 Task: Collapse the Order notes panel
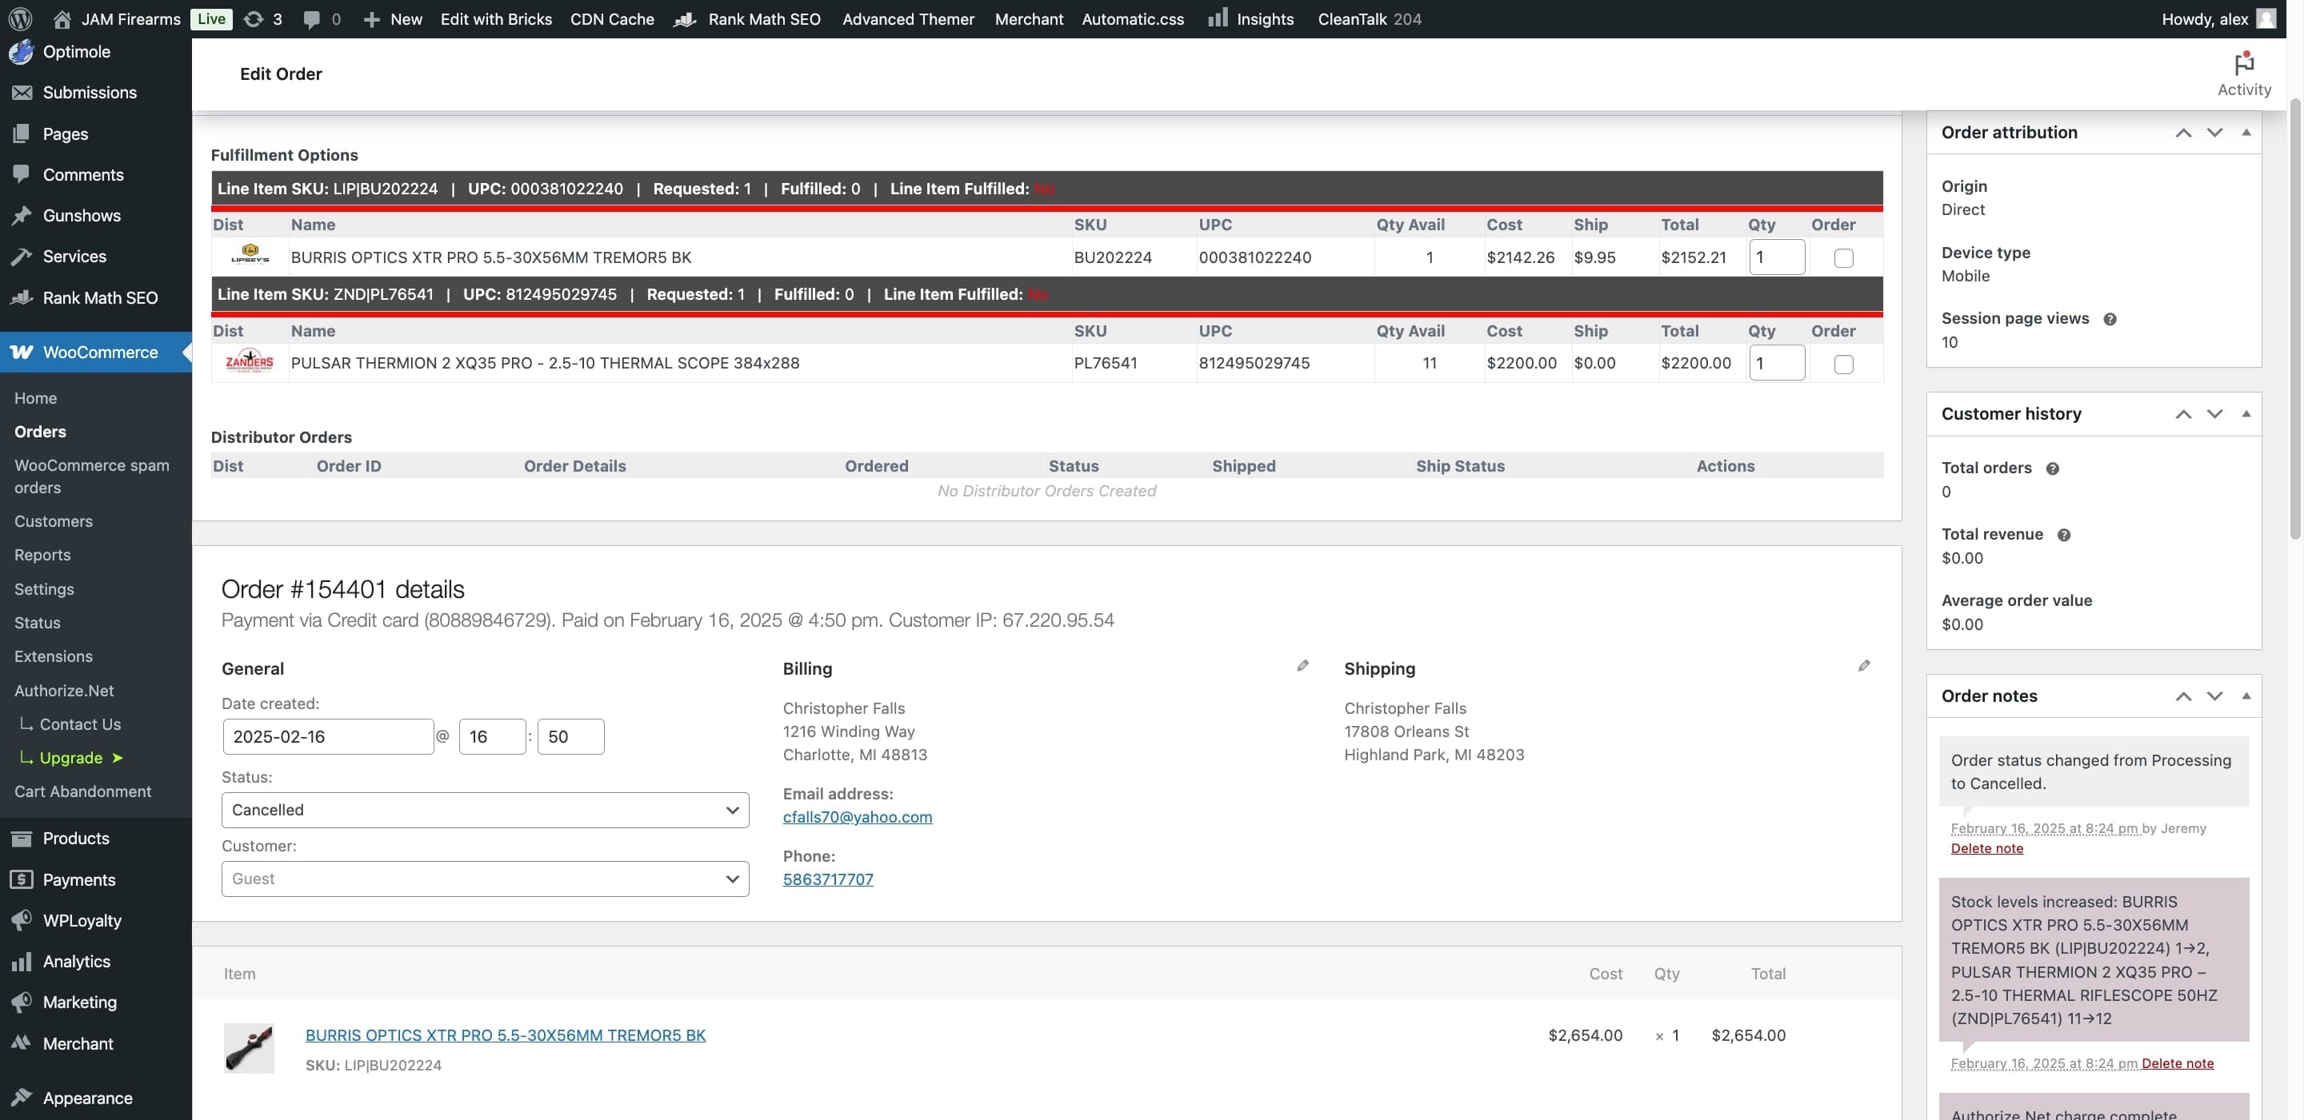2246,696
